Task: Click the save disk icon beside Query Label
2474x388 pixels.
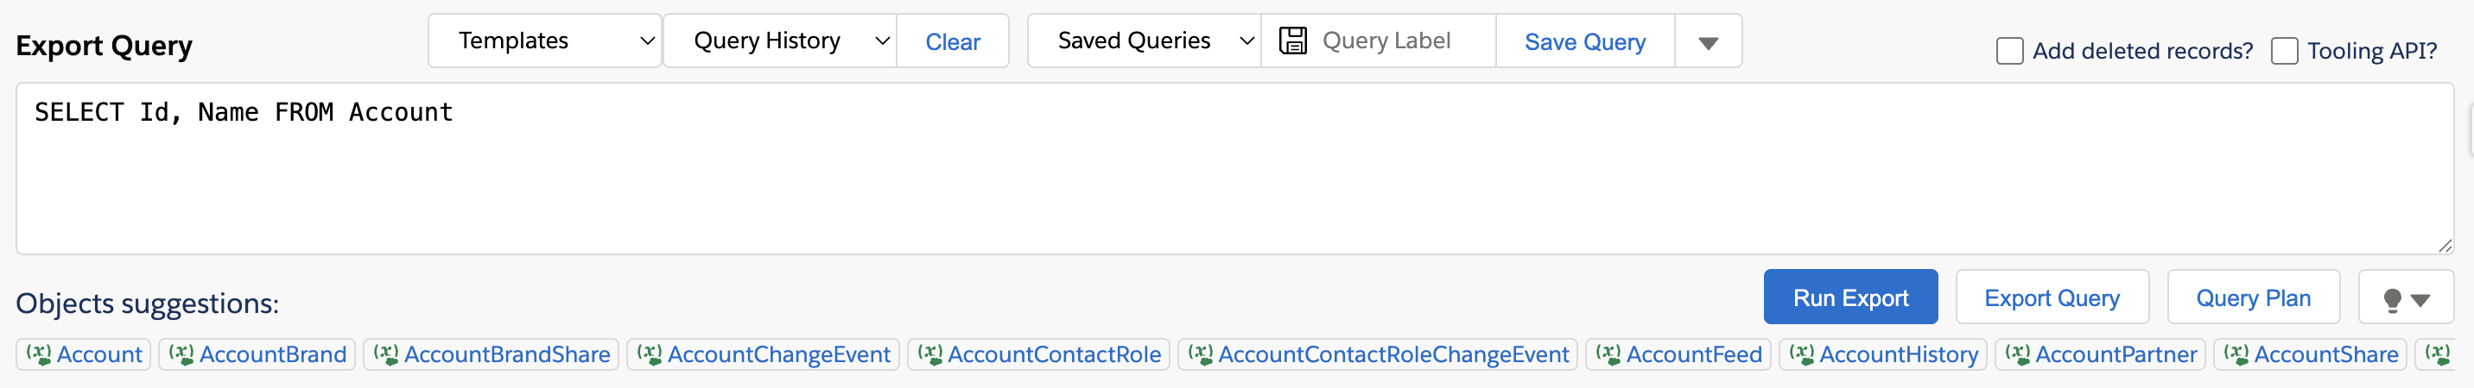Action: click(x=1292, y=41)
